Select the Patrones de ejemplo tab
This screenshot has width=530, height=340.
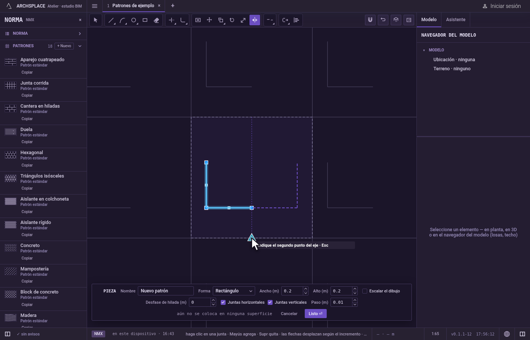tap(133, 6)
